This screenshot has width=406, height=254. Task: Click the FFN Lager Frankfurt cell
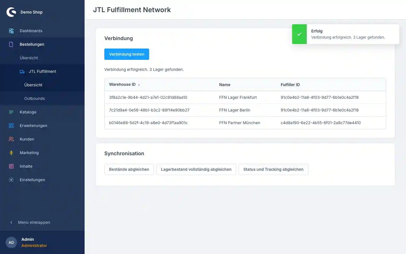click(x=238, y=97)
